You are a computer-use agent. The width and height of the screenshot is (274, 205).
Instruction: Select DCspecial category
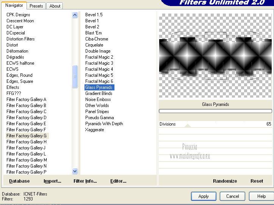(16, 33)
